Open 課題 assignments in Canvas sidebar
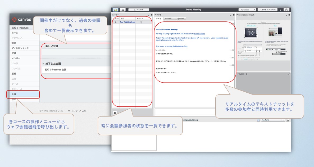The width and height of the screenshot is (314, 167). click(x=14, y=43)
